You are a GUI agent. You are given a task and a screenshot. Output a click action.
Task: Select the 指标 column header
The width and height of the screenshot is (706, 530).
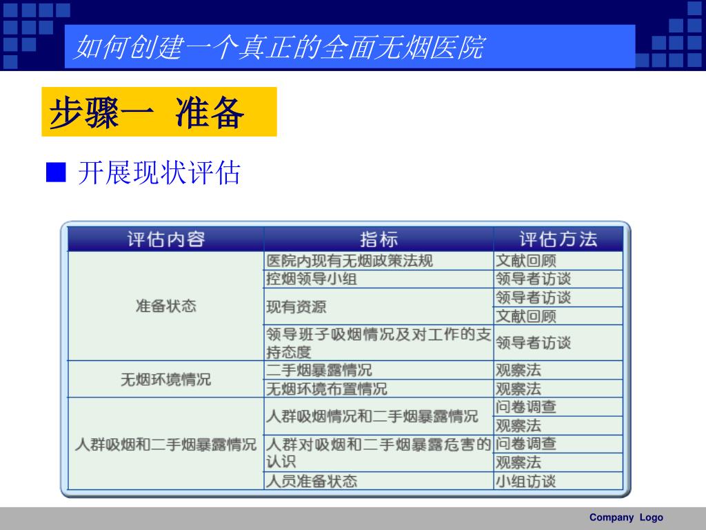coord(379,239)
